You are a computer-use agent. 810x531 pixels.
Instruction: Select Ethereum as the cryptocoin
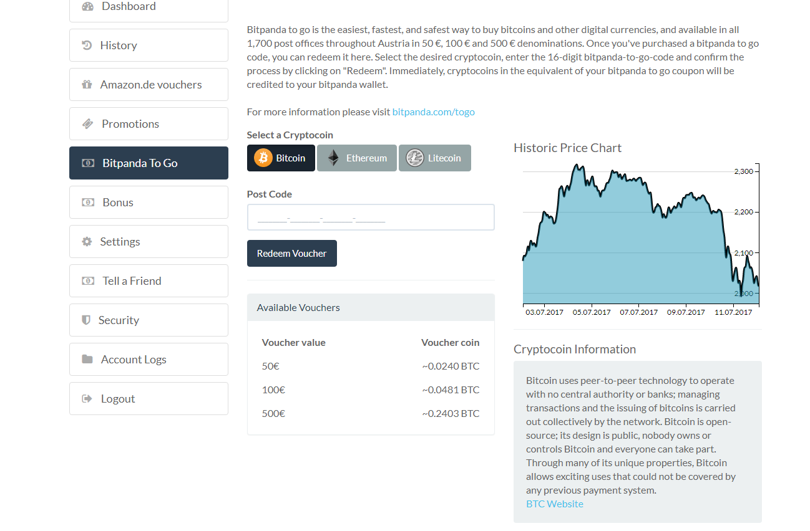357,158
